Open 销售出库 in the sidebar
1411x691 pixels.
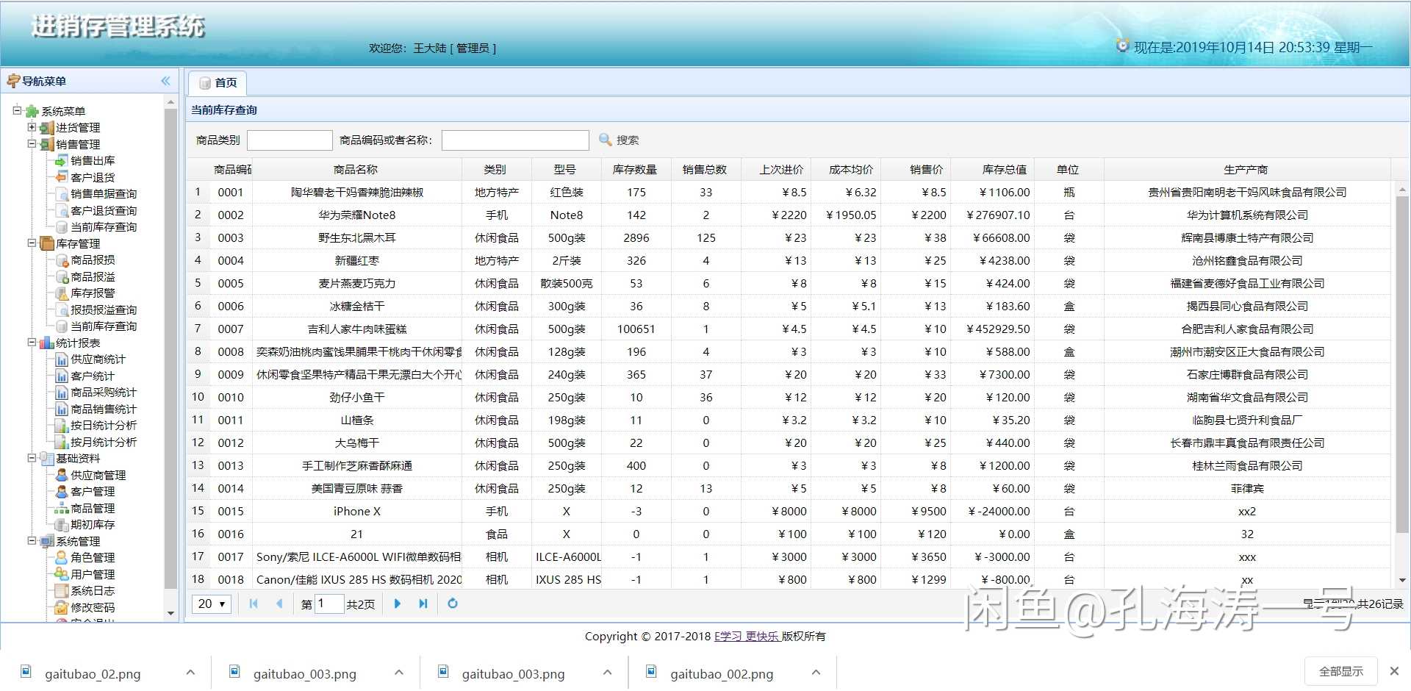(93, 160)
